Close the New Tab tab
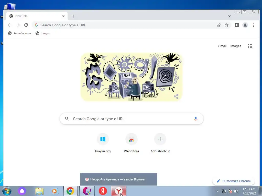 point(63,16)
